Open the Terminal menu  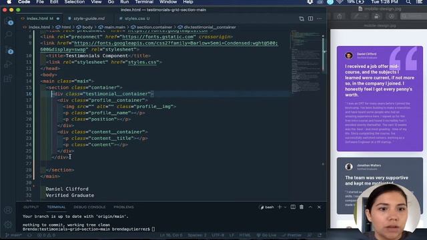pyautogui.click(x=144, y=2)
